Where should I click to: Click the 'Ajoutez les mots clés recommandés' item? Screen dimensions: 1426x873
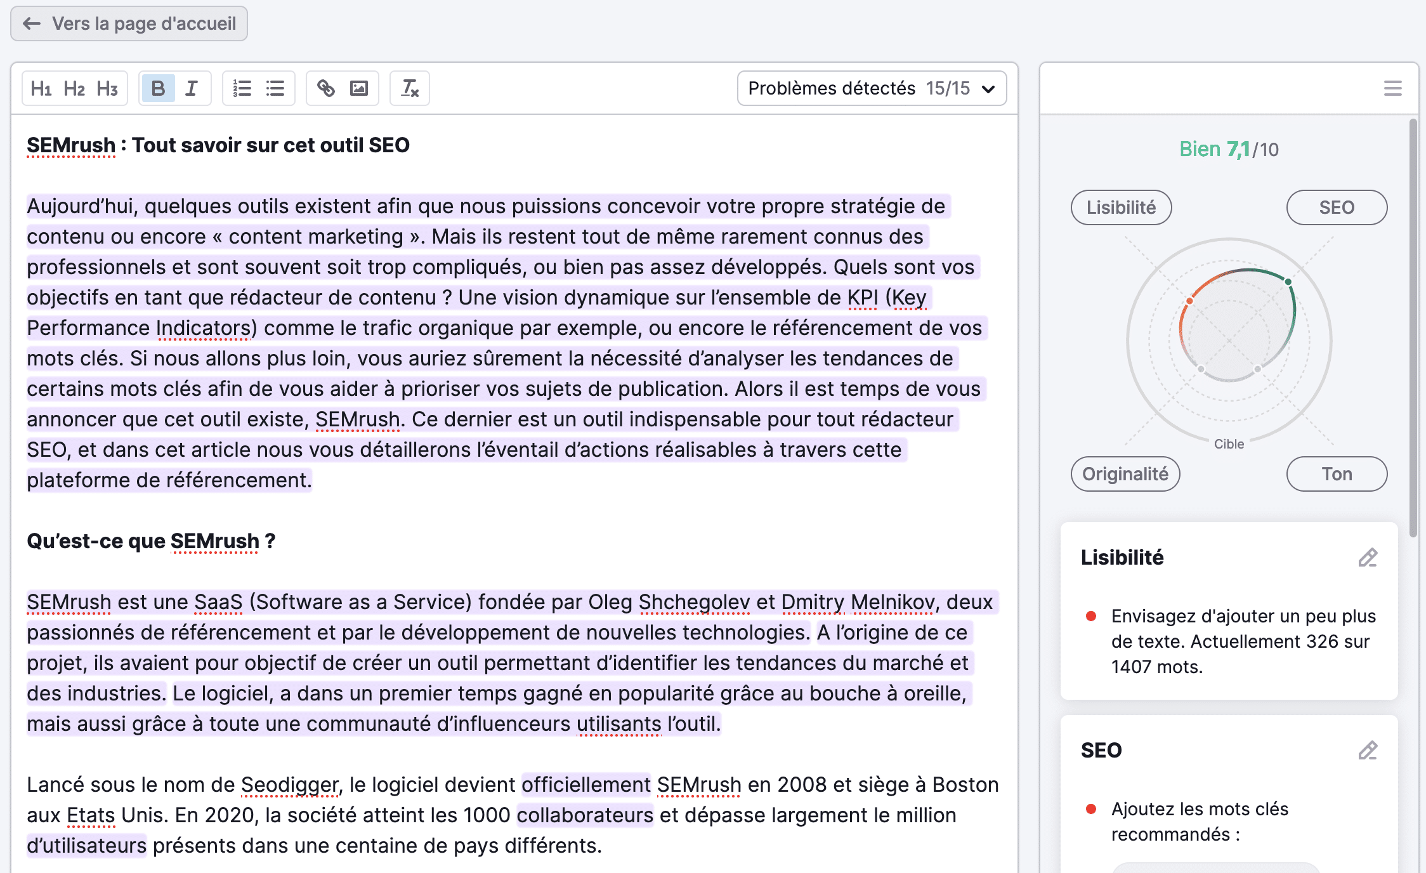(1200, 822)
